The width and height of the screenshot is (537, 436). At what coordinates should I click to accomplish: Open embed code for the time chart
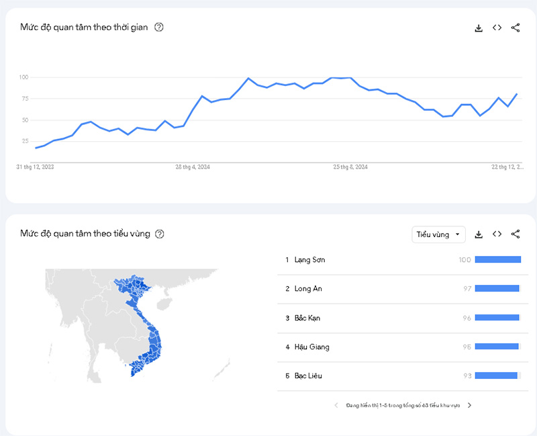(x=497, y=28)
